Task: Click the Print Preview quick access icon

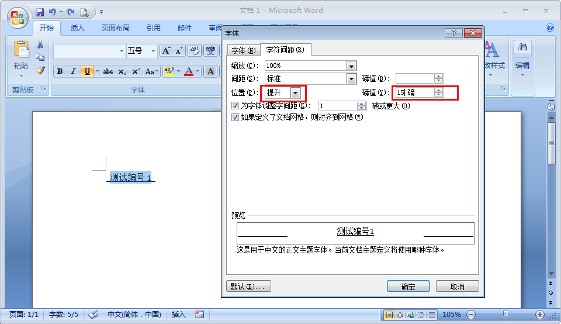Action: pyautogui.click(x=84, y=12)
